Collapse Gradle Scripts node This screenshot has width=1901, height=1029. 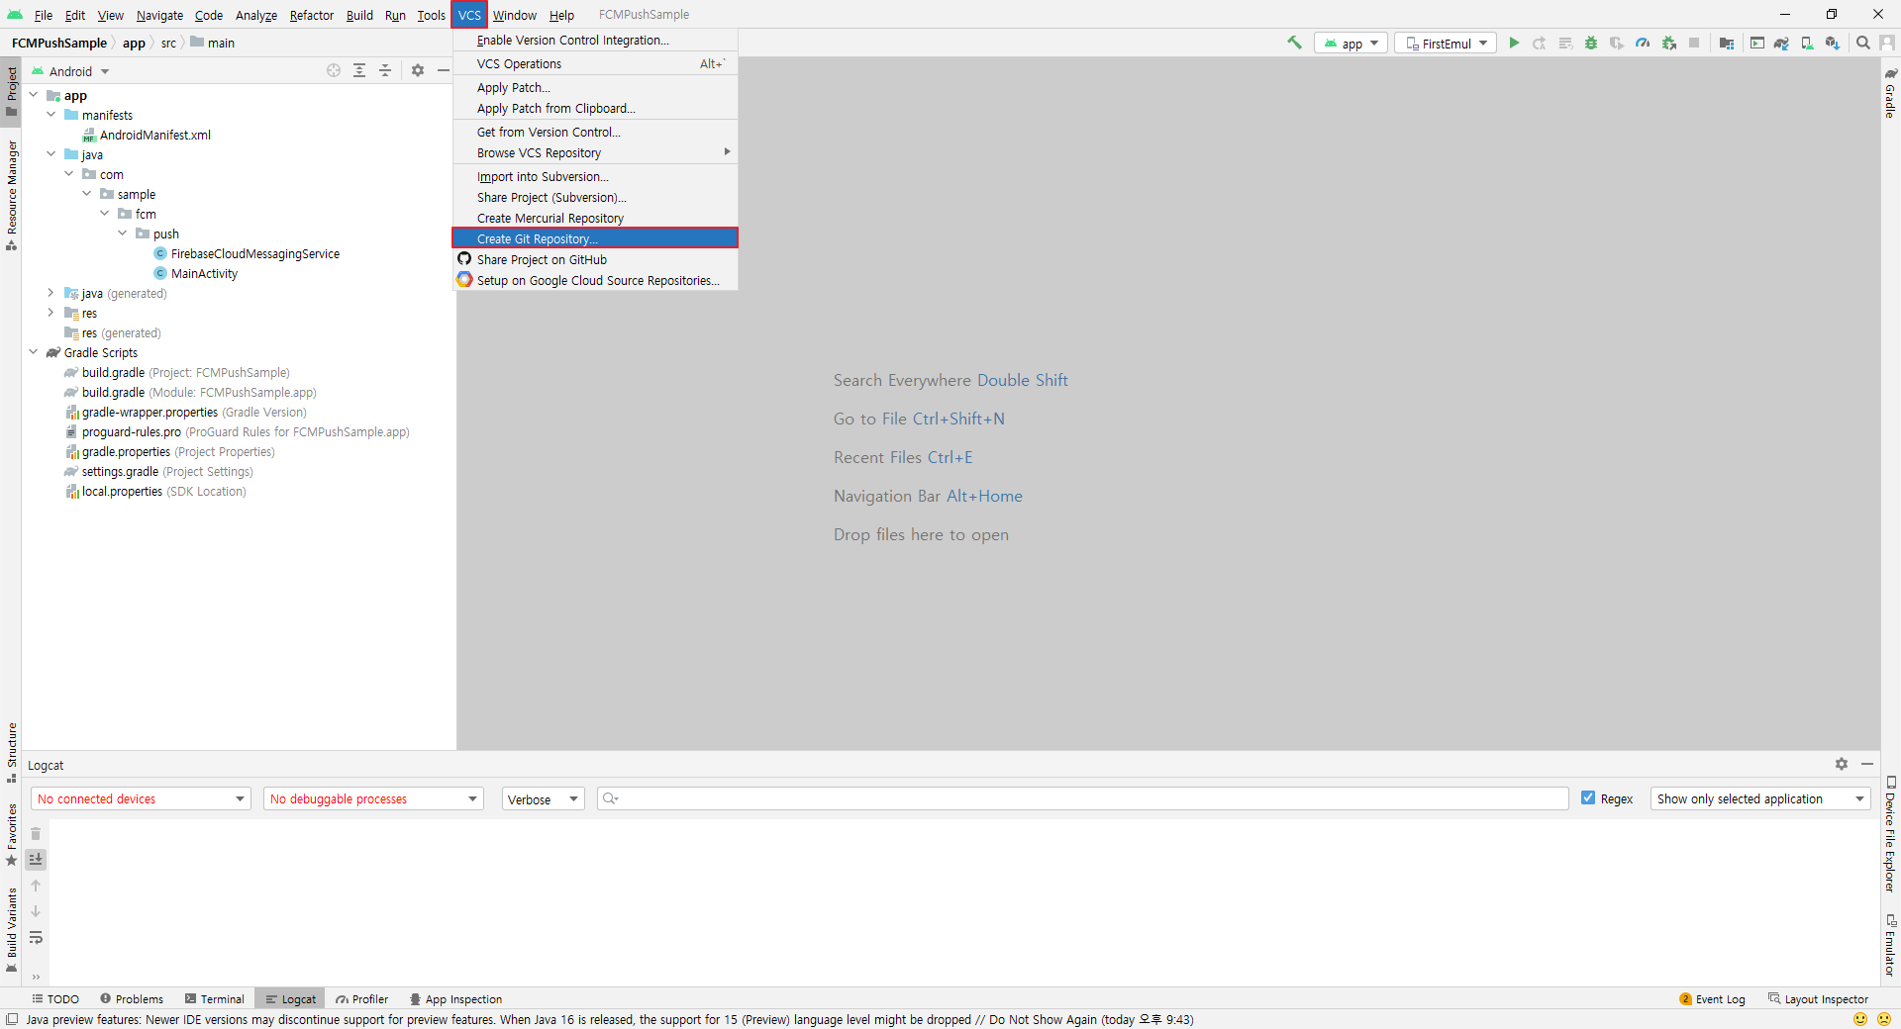[x=34, y=352]
